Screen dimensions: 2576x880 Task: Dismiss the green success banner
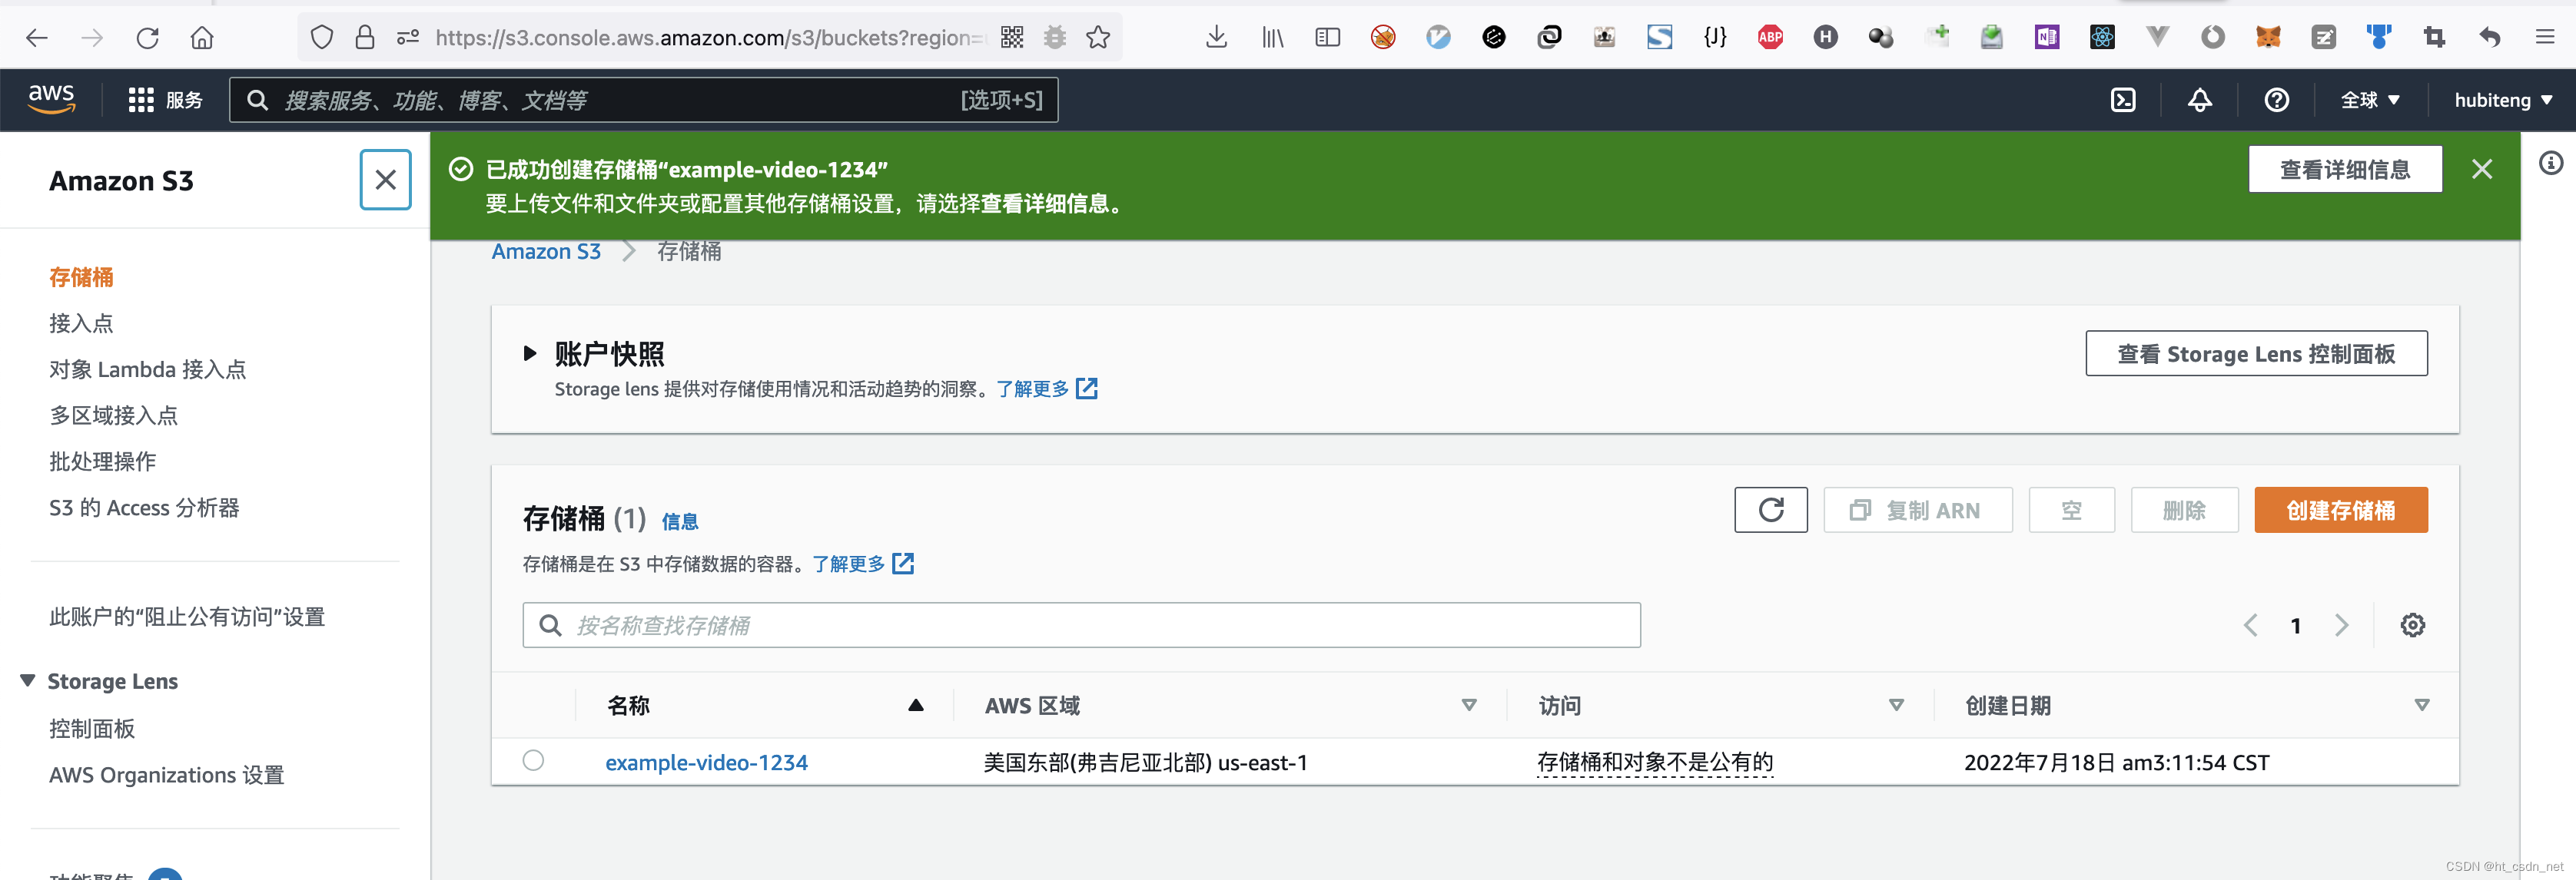point(2482,169)
